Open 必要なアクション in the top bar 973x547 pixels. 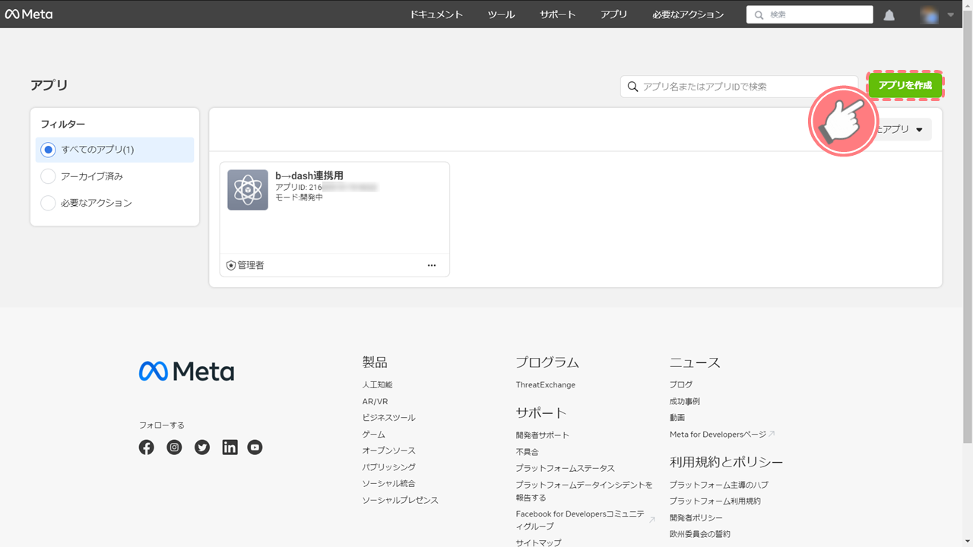688,14
